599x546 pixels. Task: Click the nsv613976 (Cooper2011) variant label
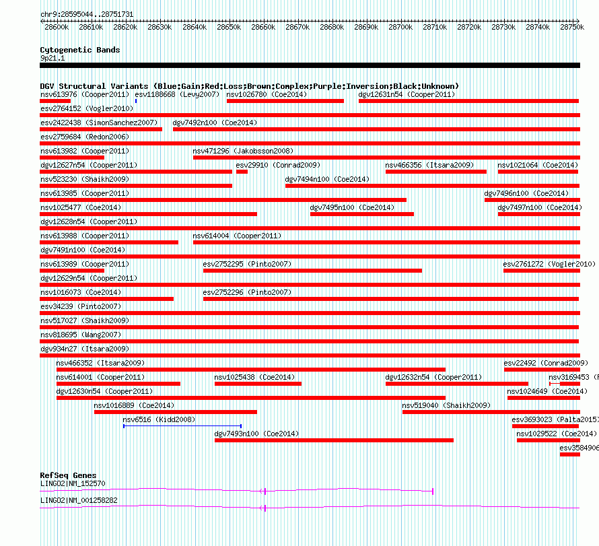[85, 94]
